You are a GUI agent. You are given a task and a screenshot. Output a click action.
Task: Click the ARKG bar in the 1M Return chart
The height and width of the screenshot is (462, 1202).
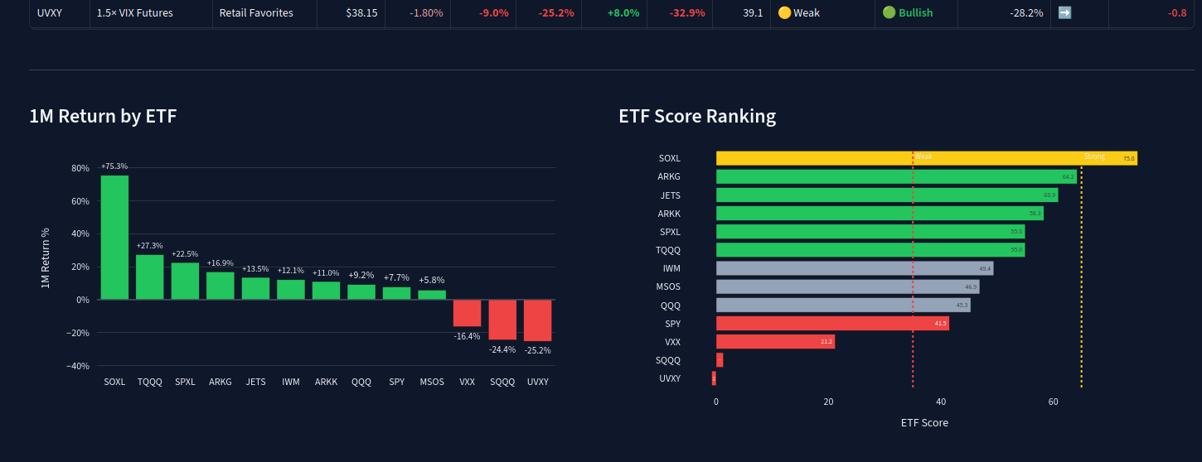coord(221,286)
